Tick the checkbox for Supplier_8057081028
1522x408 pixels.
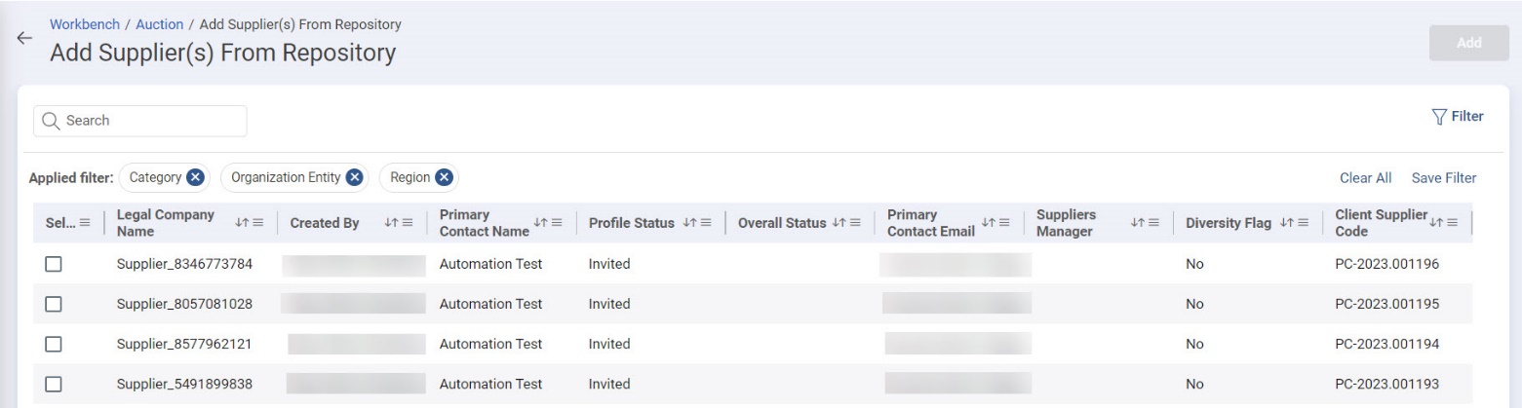[x=55, y=304]
